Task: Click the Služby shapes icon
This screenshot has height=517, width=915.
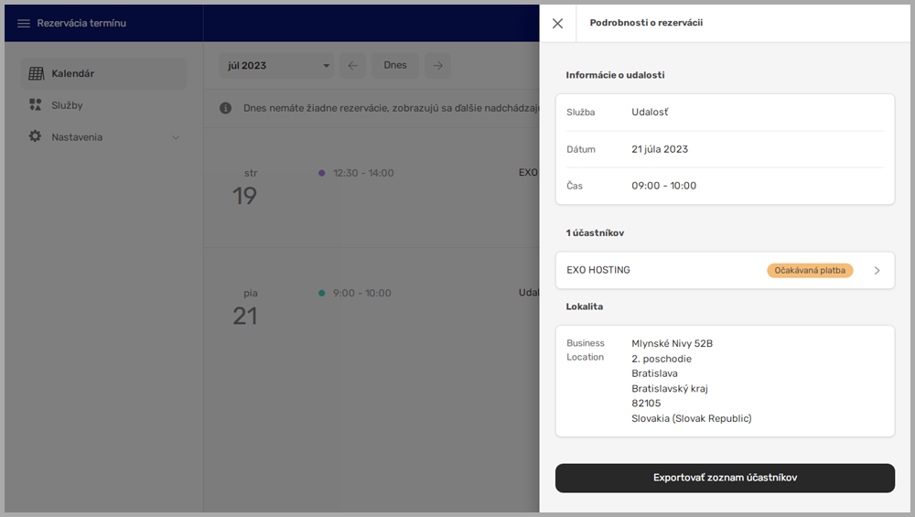Action: point(36,105)
